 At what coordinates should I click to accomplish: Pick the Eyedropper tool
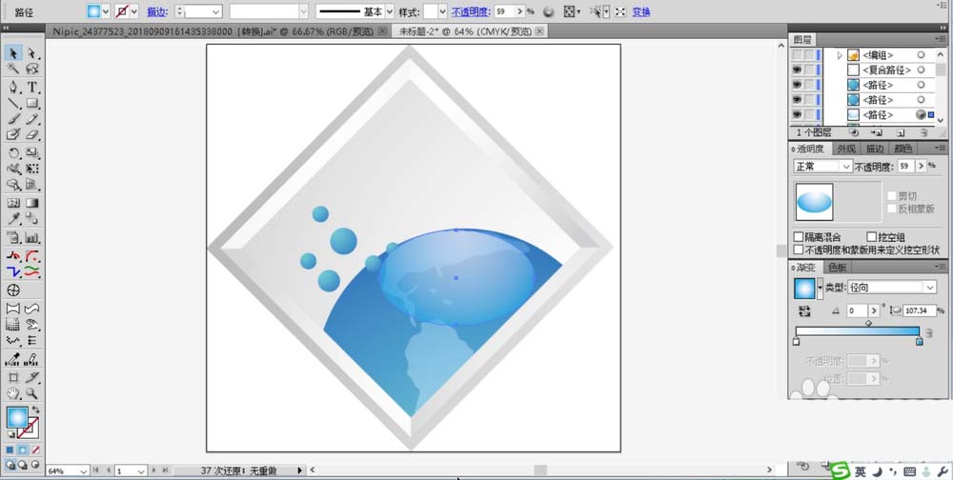13,219
